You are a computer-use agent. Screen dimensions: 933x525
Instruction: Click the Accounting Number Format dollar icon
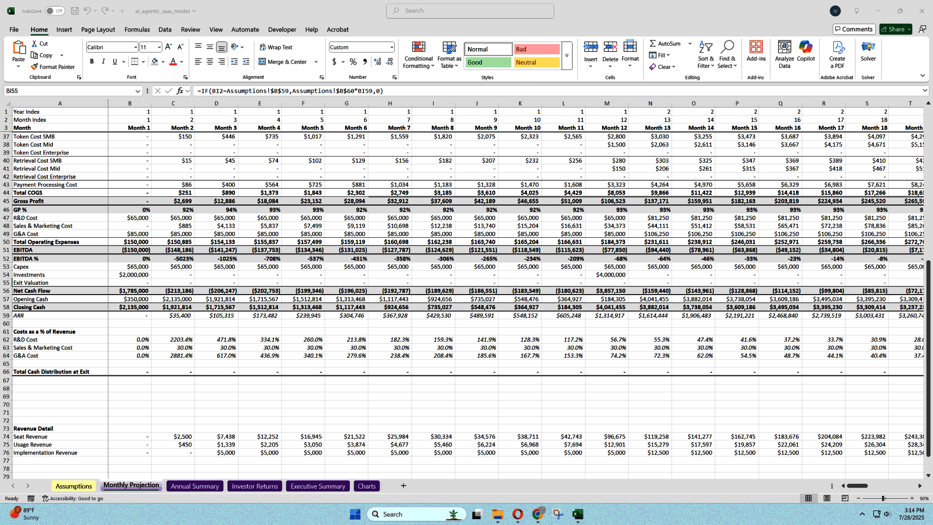click(334, 62)
